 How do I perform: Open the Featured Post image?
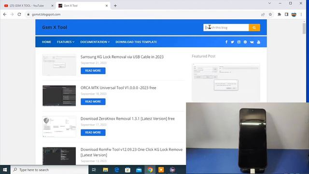tap(226, 83)
